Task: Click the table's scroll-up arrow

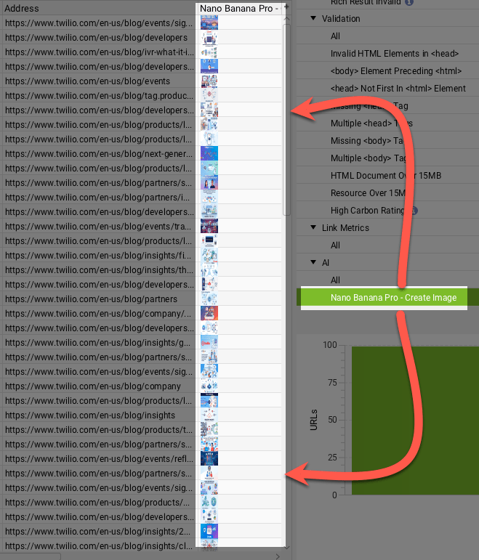Action: (286, 19)
